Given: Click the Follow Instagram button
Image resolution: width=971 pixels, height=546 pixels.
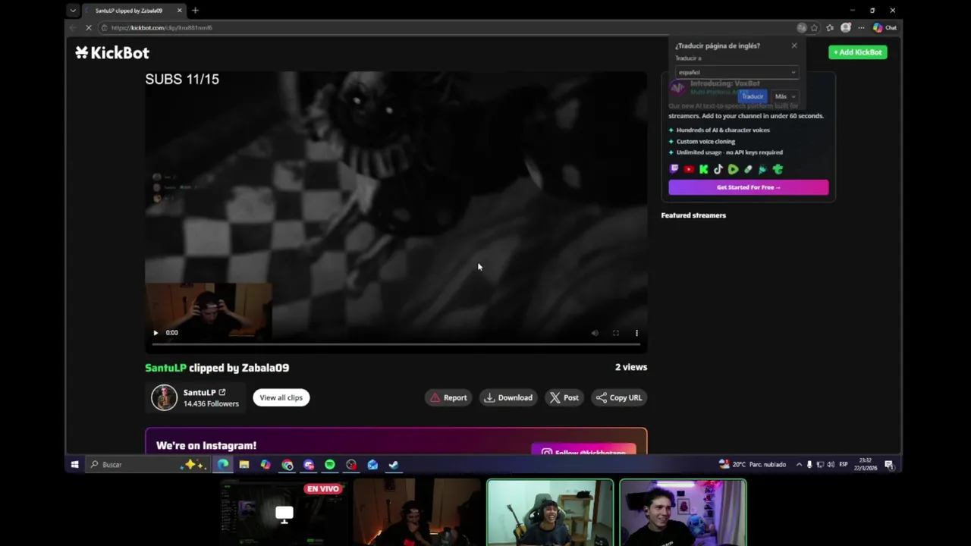Looking at the screenshot, I should [583, 450].
